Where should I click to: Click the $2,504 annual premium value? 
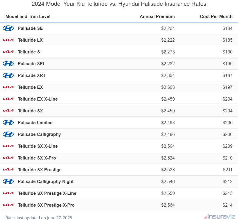(168, 146)
